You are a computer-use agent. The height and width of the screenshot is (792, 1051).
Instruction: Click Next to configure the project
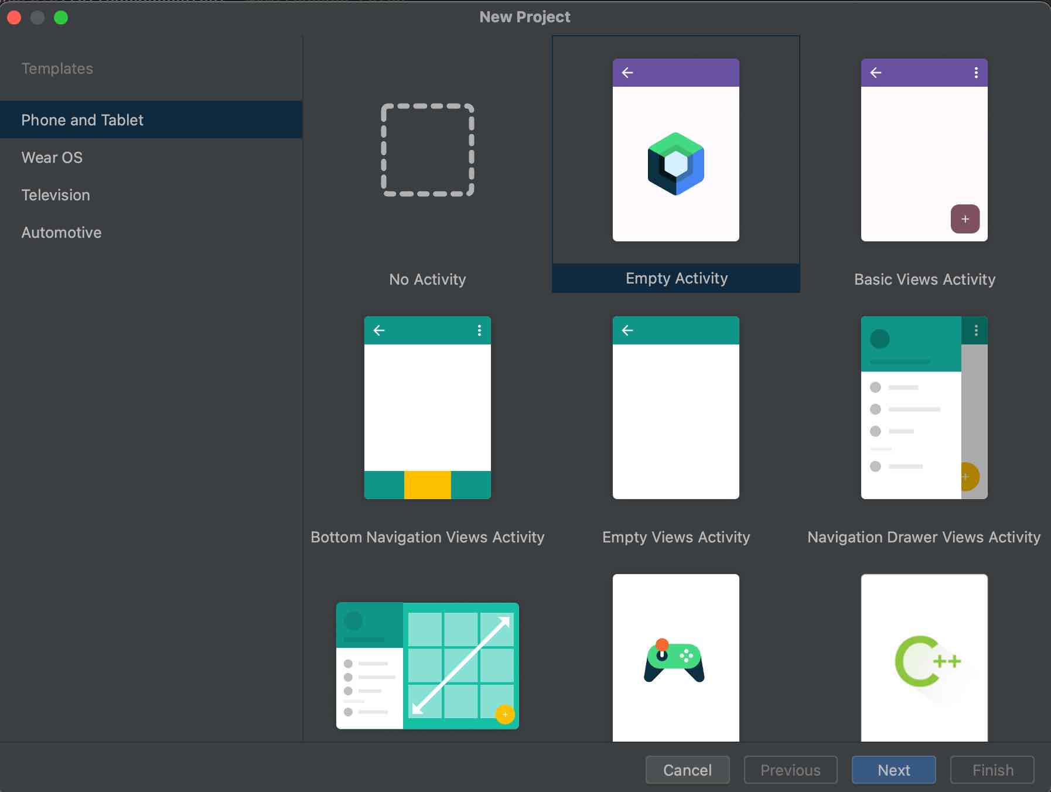pyautogui.click(x=893, y=770)
